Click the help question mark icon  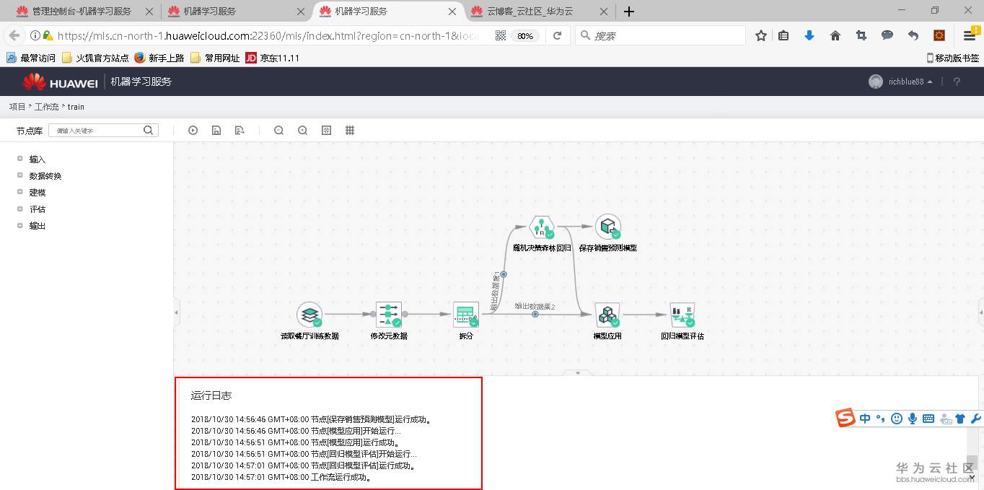(957, 82)
